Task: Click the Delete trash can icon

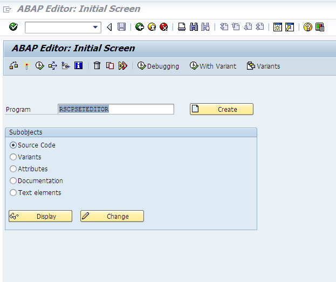Action: [97, 65]
